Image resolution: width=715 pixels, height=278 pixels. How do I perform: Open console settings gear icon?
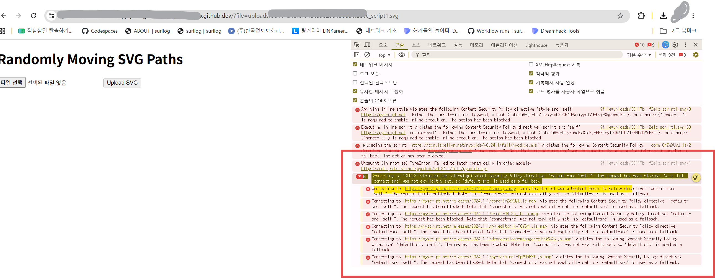click(696, 55)
